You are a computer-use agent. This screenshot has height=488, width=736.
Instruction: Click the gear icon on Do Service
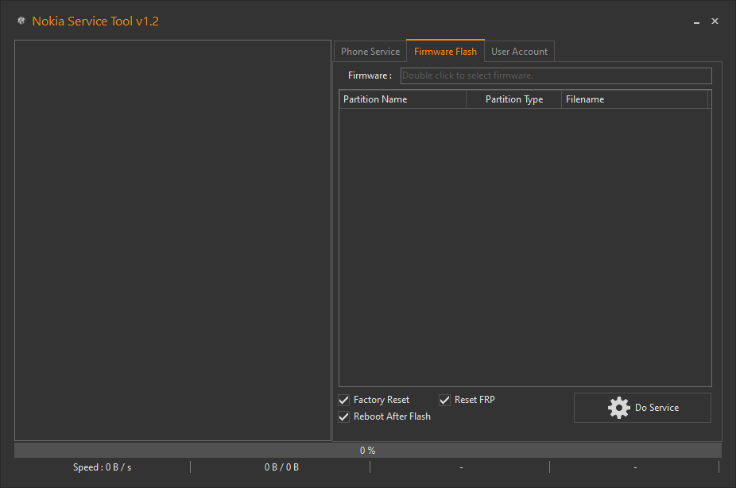(618, 408)
